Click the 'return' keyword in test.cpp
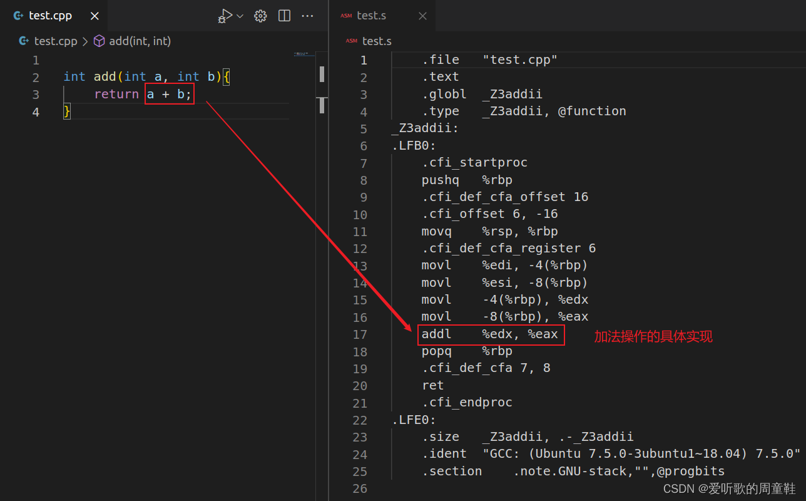 (116, 95)
